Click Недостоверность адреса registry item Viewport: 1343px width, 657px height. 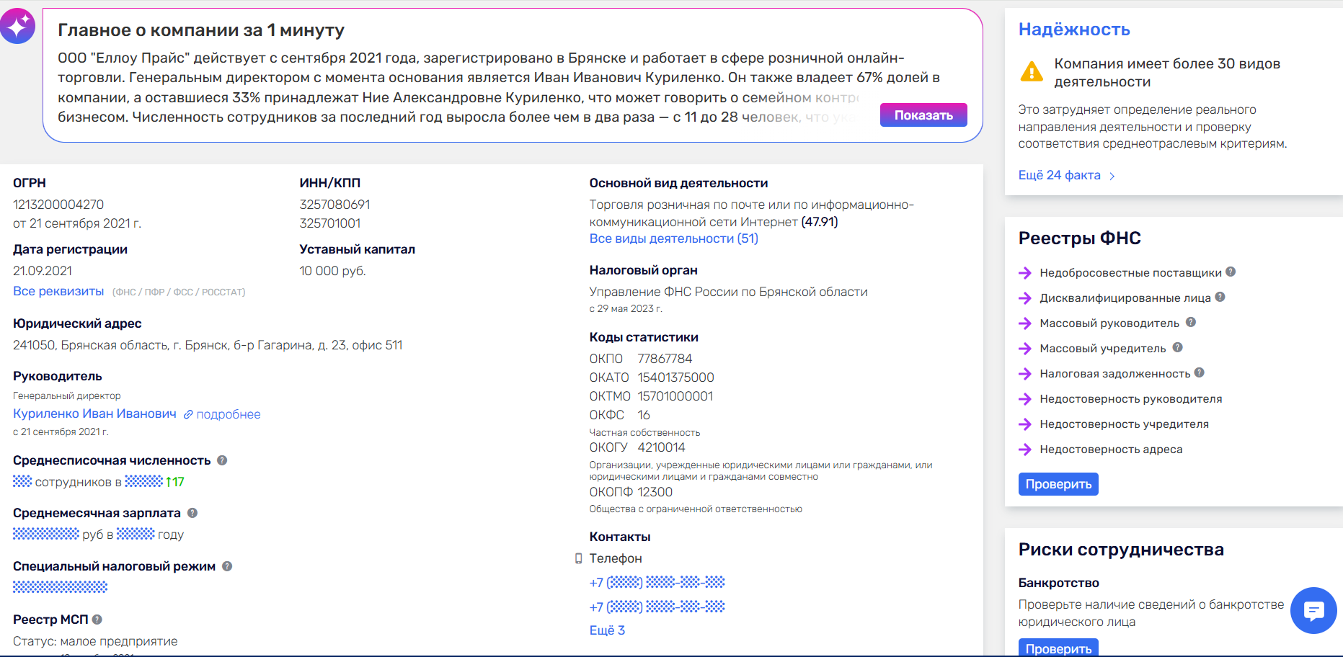1111,450
